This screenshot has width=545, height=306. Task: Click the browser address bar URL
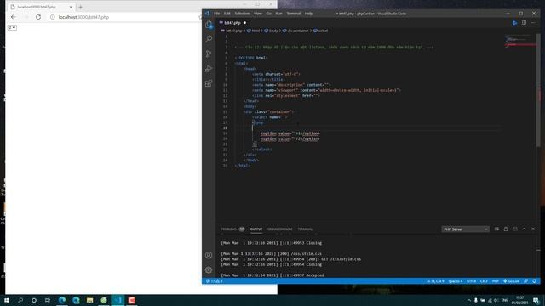(83, 17)
